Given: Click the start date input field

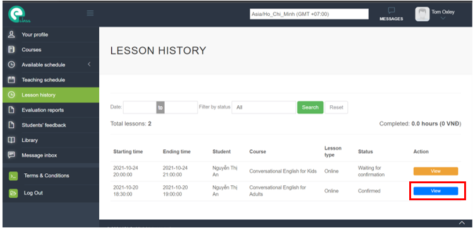Looking at the screenshot, I should [x=140, y=107].
